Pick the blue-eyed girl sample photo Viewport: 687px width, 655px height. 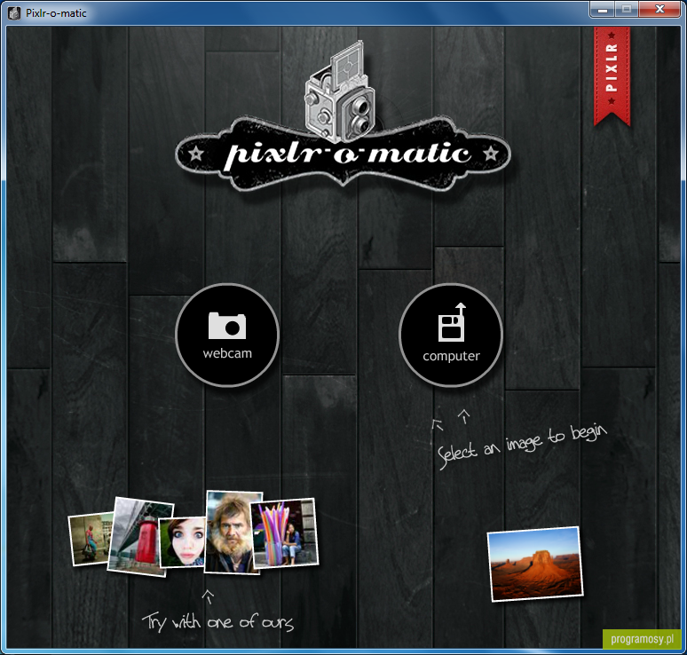[183, 542]
